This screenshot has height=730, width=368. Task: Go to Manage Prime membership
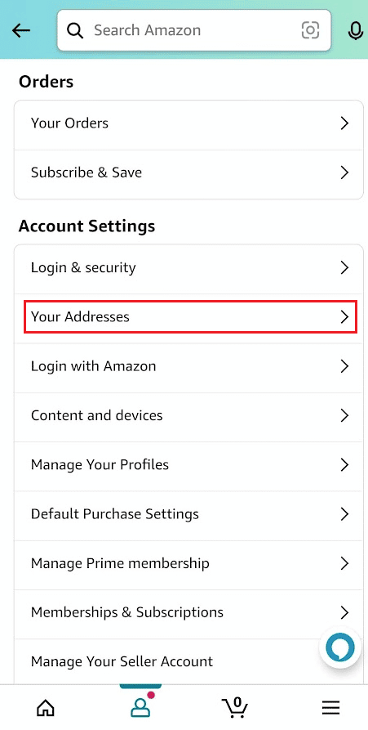click(188, 564)
